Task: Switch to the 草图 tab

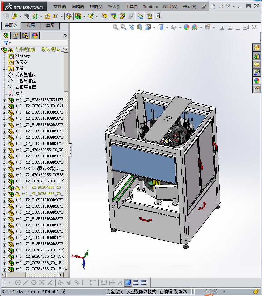Action: pyautogui.click(x=50, y=25)
